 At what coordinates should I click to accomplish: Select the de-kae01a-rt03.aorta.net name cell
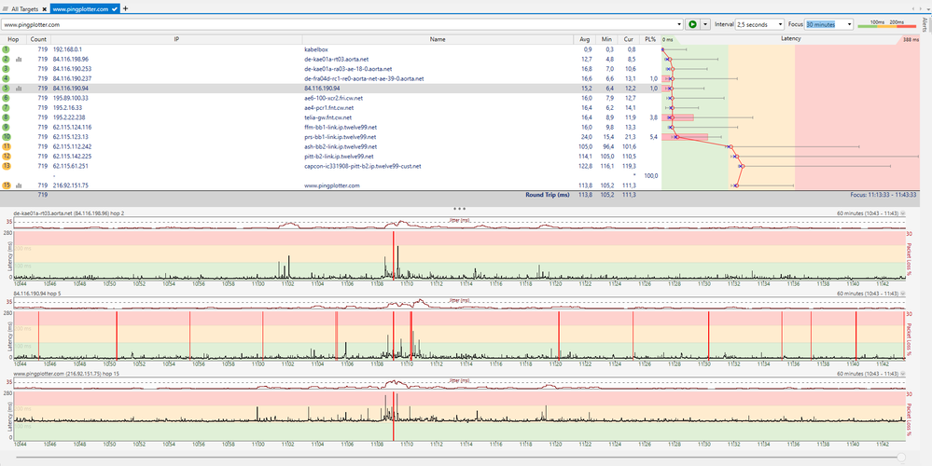pos(337,60)
